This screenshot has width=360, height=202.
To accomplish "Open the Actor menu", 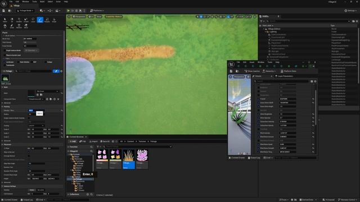I will (x=58, y=2).
